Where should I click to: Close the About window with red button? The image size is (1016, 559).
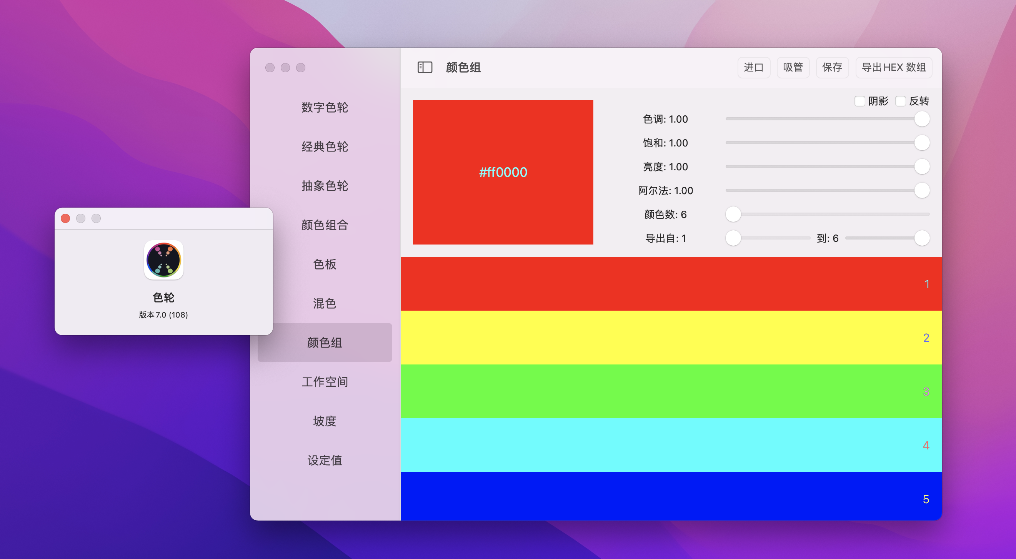click(x=65, y=218)
